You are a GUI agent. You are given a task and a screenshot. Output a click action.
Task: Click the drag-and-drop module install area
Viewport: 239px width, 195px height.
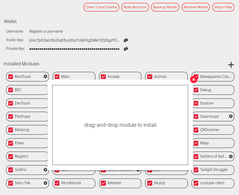[120, 125]
